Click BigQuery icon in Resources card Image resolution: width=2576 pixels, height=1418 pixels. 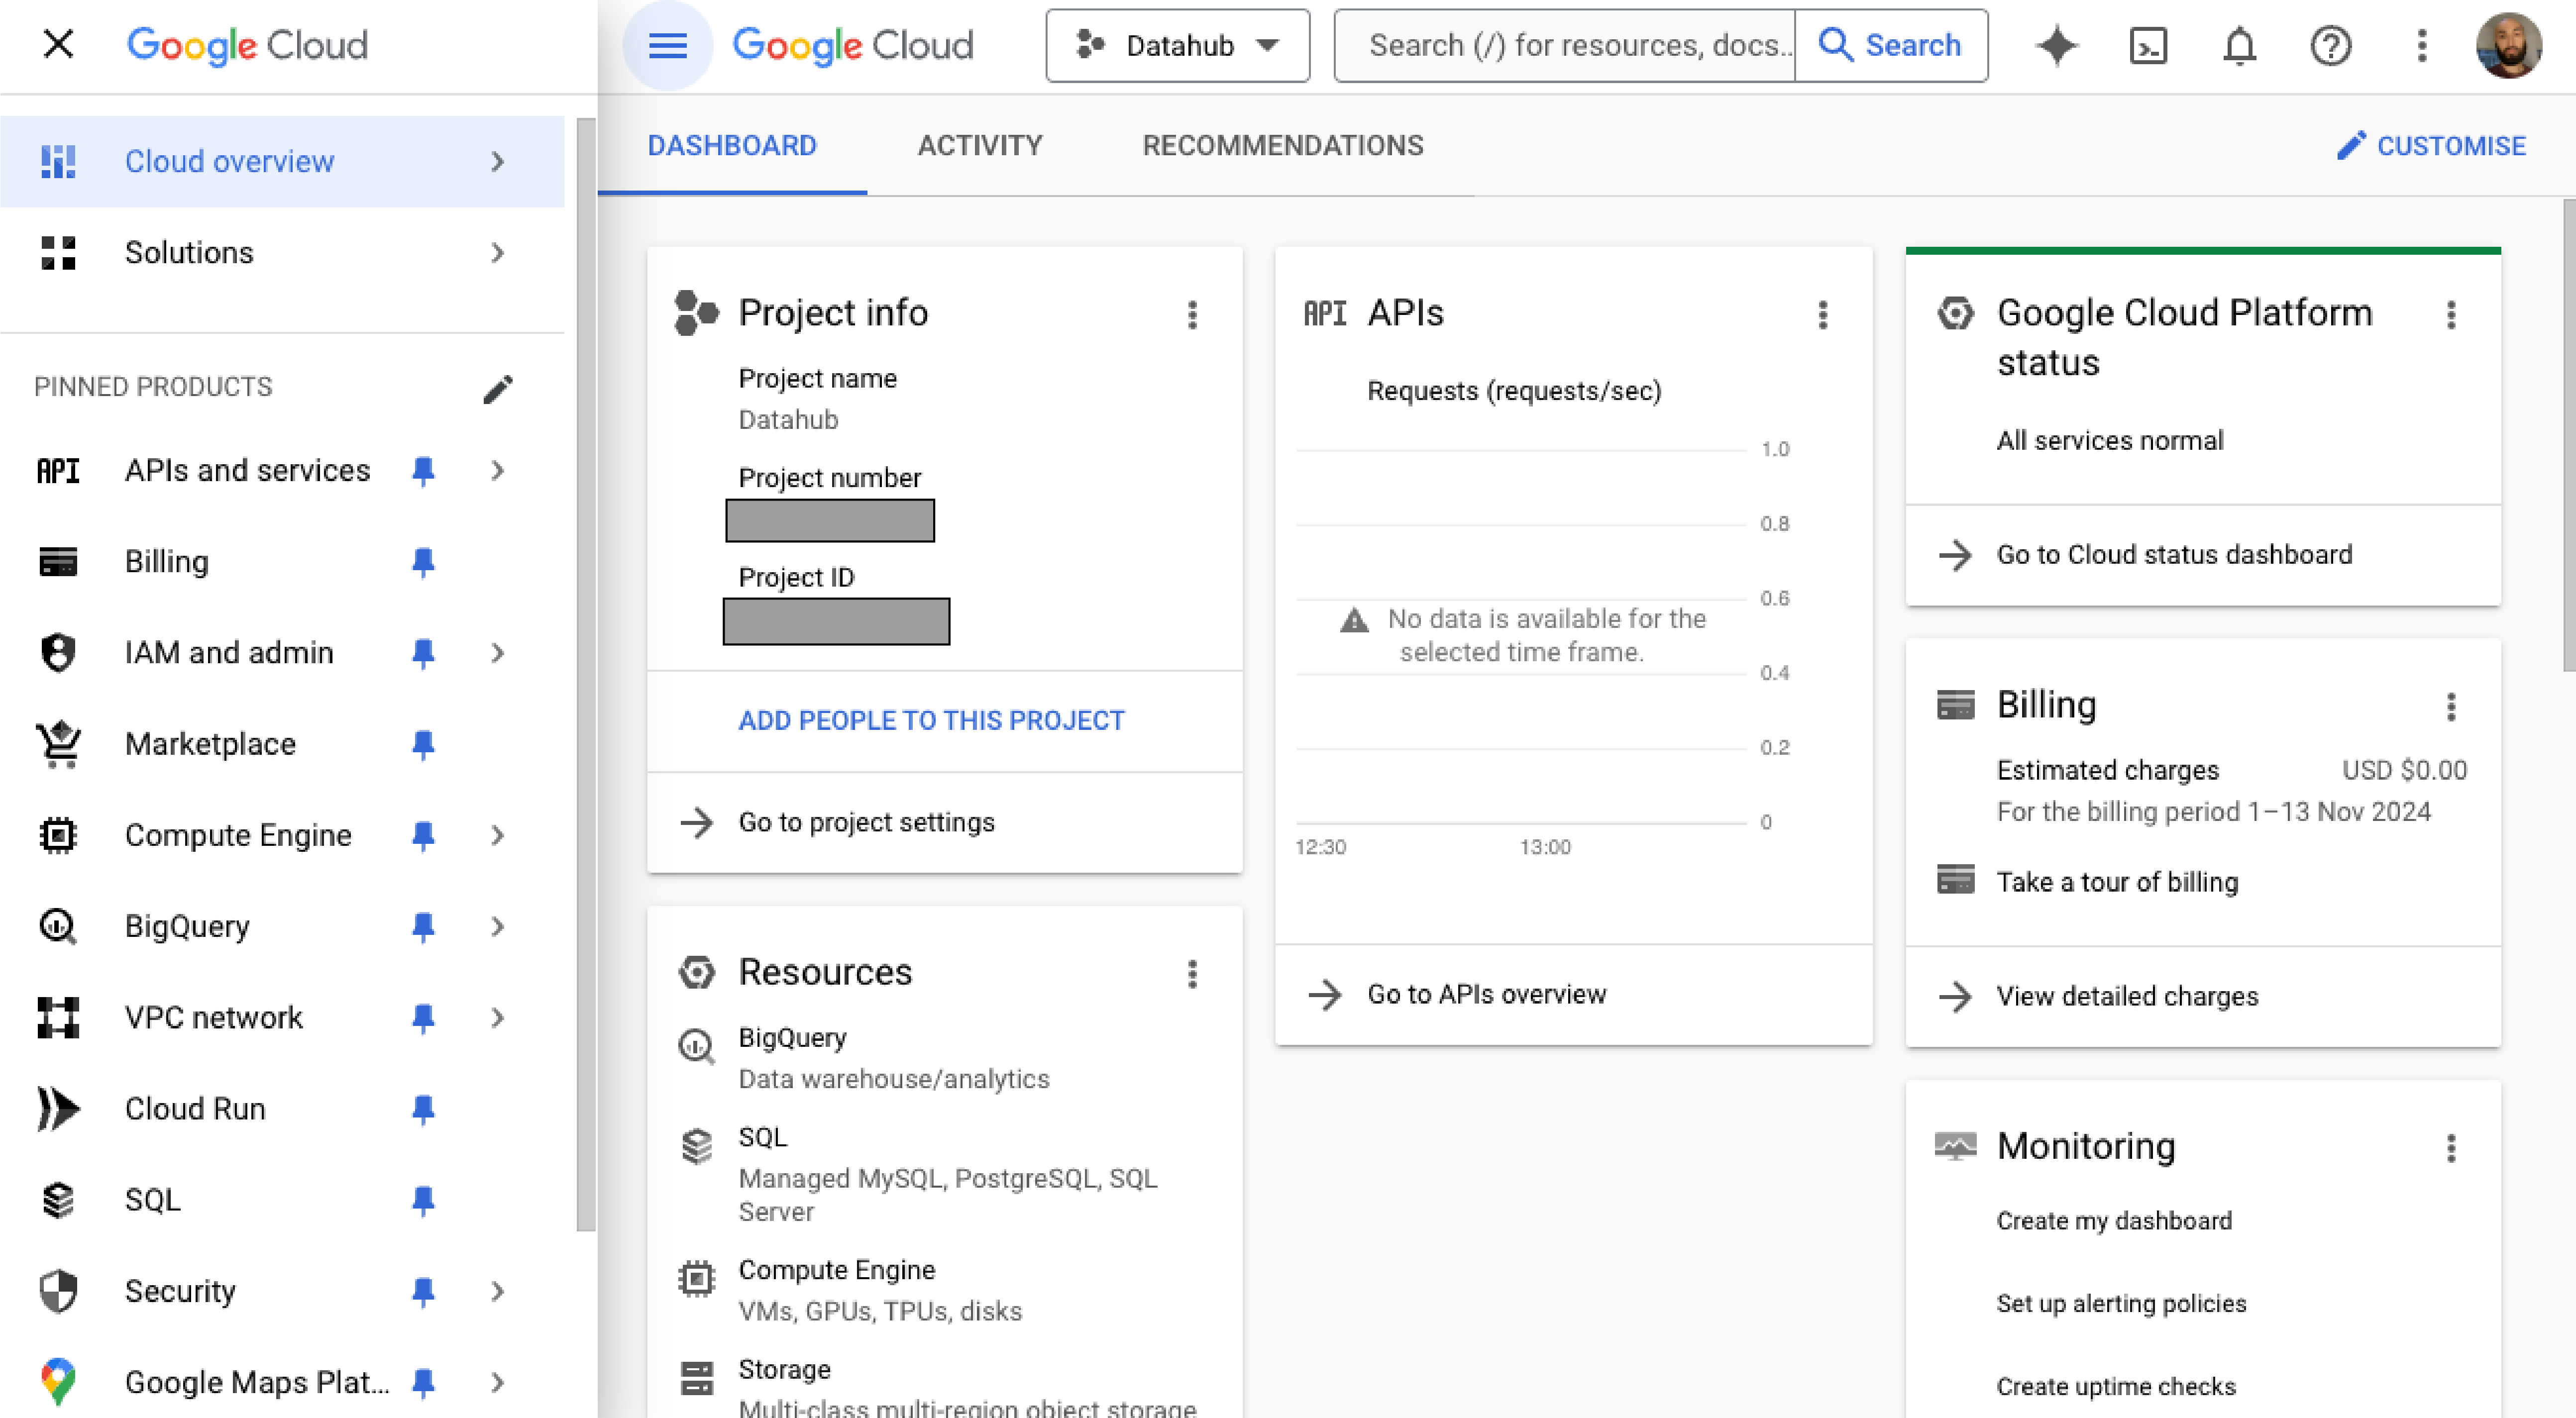696,1046
